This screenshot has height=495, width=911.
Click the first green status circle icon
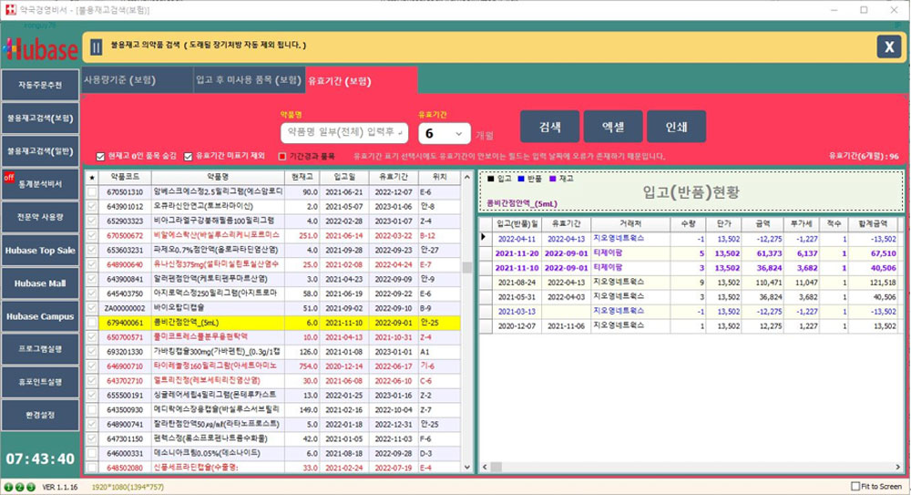pyautogui.click(x=9, y=487)
